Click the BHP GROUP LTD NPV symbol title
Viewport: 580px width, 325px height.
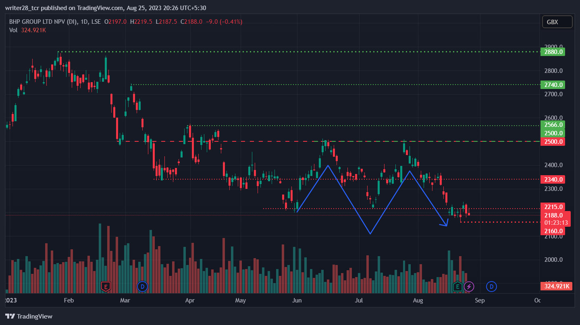[x=44, y=22]
